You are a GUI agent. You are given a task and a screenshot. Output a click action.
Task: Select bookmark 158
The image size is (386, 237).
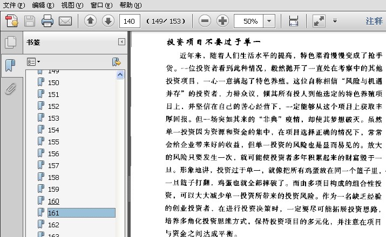(53, 177)
